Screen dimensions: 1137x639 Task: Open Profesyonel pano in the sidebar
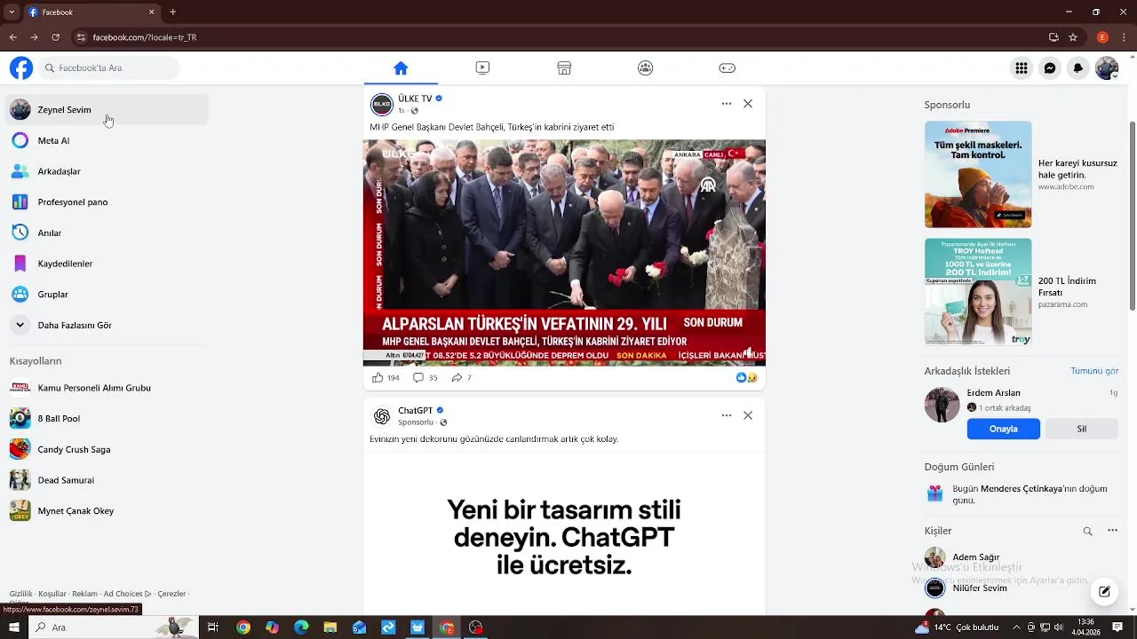coord(107,202)
